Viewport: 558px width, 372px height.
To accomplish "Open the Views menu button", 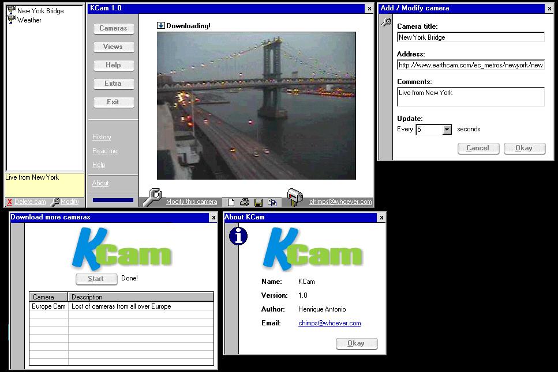I will (113, 47).
